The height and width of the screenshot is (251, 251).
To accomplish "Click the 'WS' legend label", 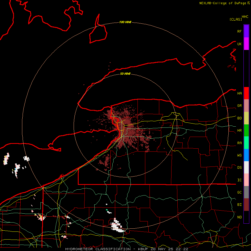I will (239, 155).
